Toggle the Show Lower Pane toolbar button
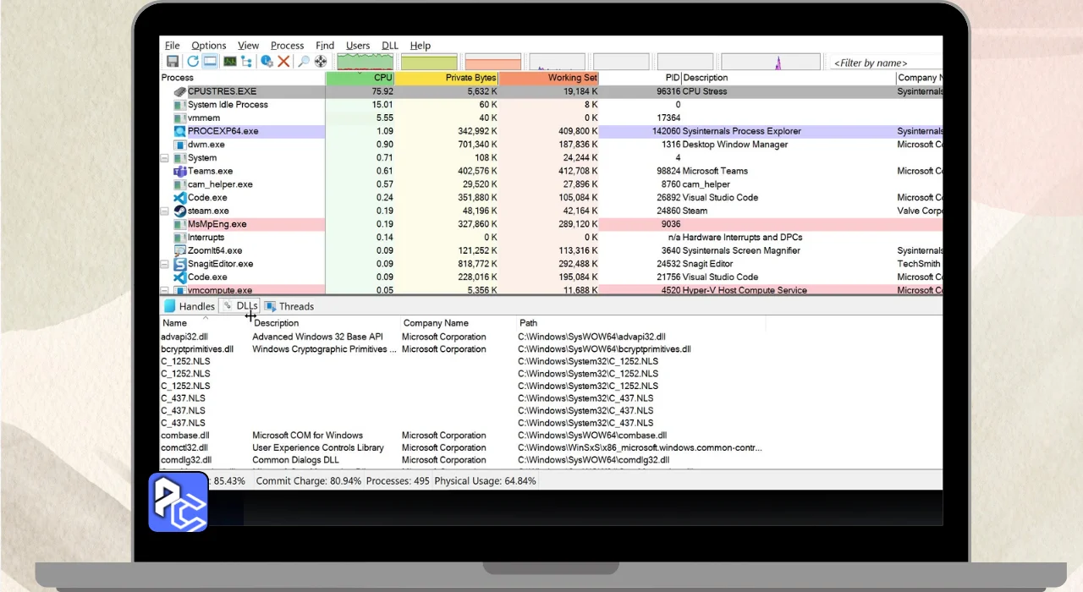 point(210,62)
